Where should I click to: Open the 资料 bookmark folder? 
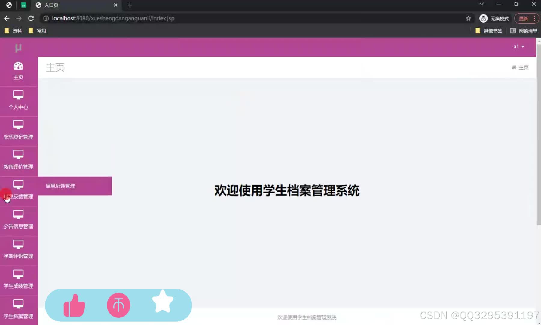[13, 31]
